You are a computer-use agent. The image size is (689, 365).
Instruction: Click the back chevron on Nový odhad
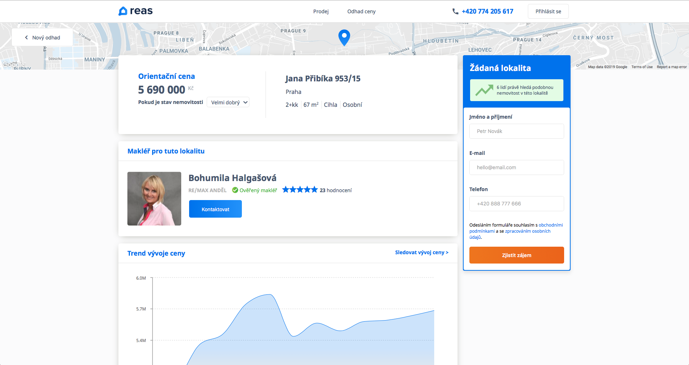[x=26, y=38]
